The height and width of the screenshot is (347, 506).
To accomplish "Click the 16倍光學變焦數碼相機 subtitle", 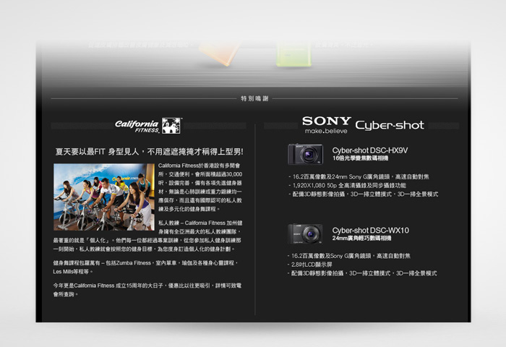I will tap(360, 158).
